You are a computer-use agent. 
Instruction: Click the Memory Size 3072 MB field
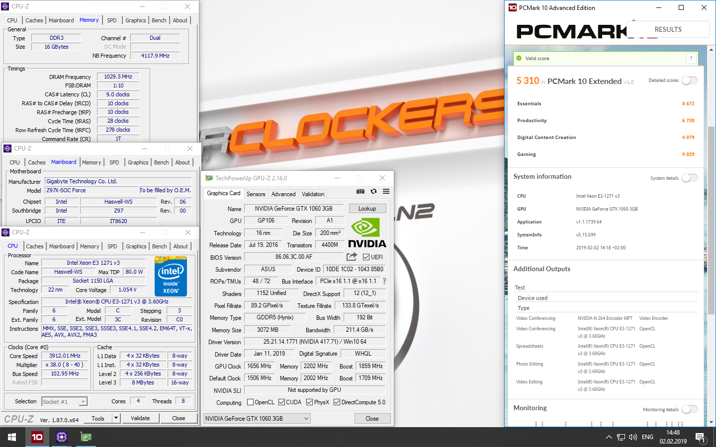pyautogui.click(x=268, y=330)
